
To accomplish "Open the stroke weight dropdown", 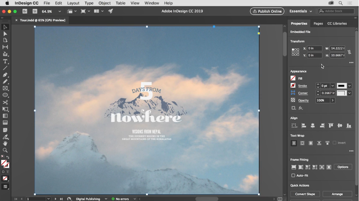I will point(332,86).
